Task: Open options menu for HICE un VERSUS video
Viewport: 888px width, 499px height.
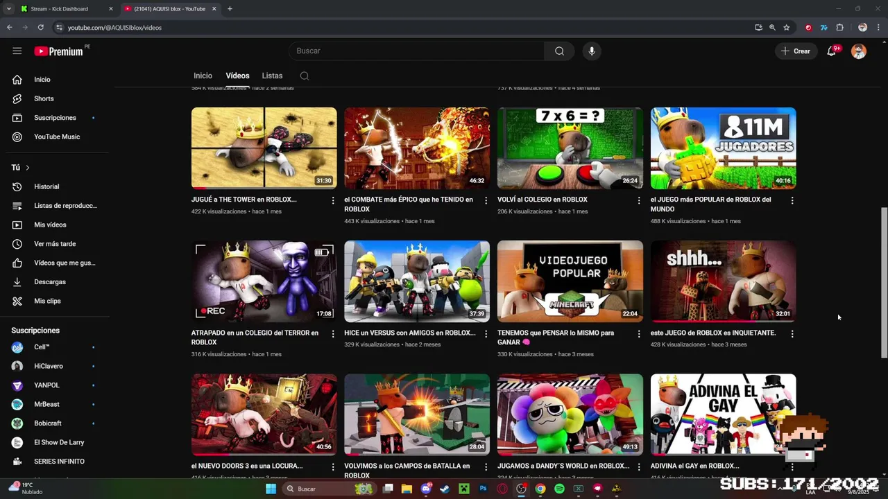Action: pos(486,333)
